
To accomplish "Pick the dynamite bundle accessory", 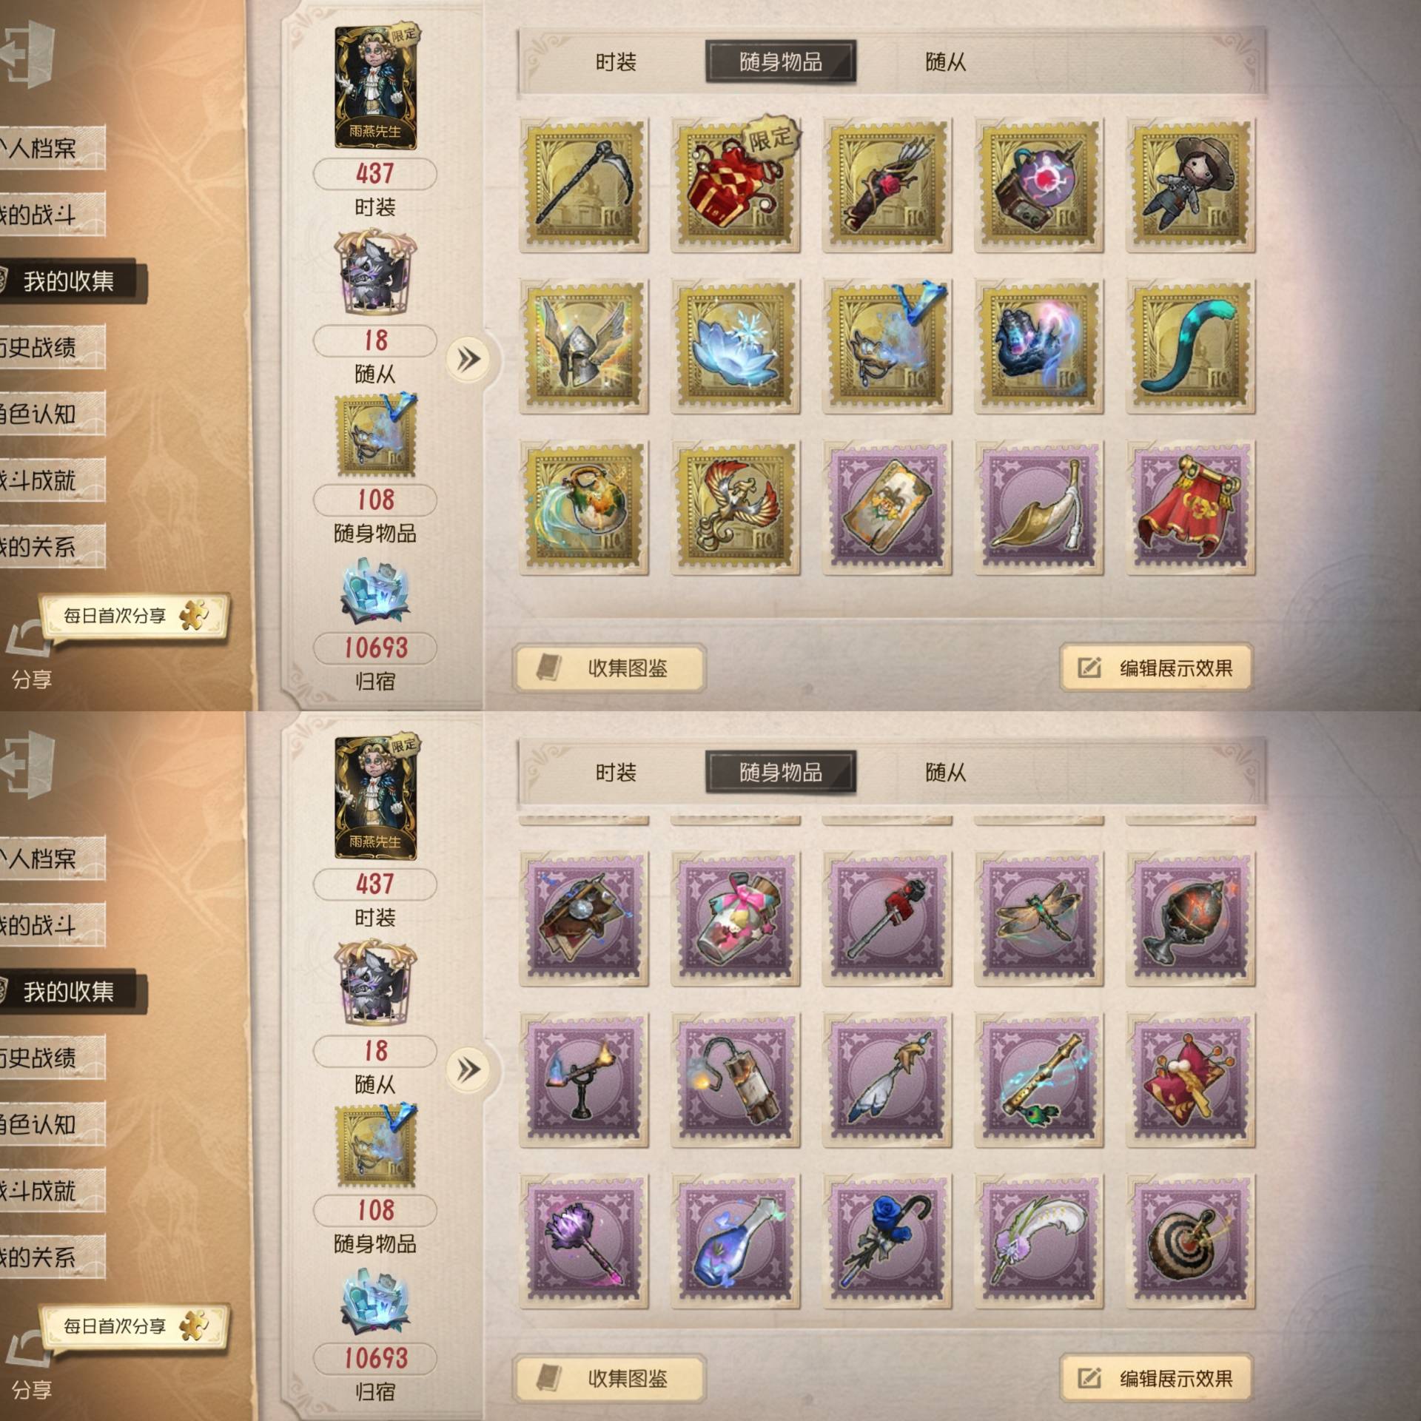I will pos(736,1080).
